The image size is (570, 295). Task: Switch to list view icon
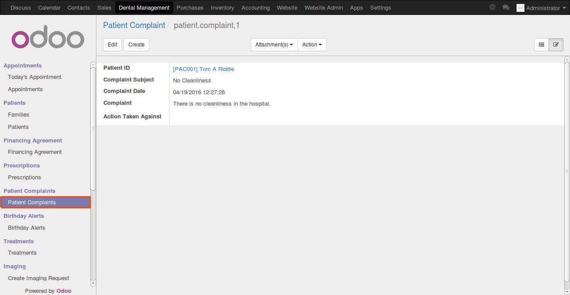542,45
